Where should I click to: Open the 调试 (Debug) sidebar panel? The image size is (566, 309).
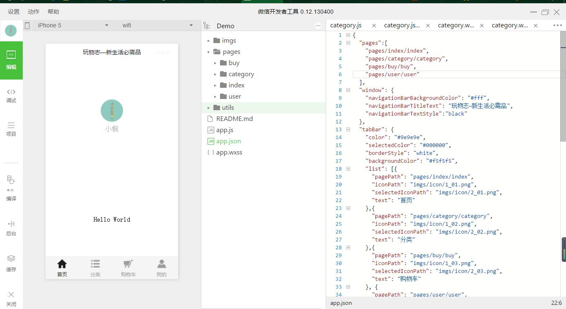[11, 96]
